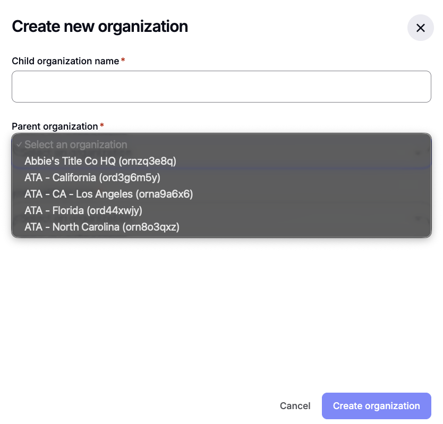Select "ATA - CA - Los Angeles (orna9a6x6)"
443x424 pixels.
(x=108, y=194)
